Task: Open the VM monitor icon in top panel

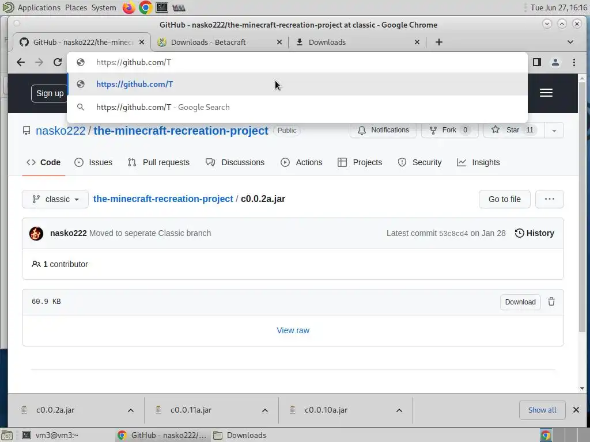Action: tap(179, 7)
